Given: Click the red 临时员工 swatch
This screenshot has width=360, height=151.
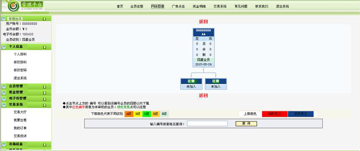Looking at the screenshot, I should [x=275, y=114].
